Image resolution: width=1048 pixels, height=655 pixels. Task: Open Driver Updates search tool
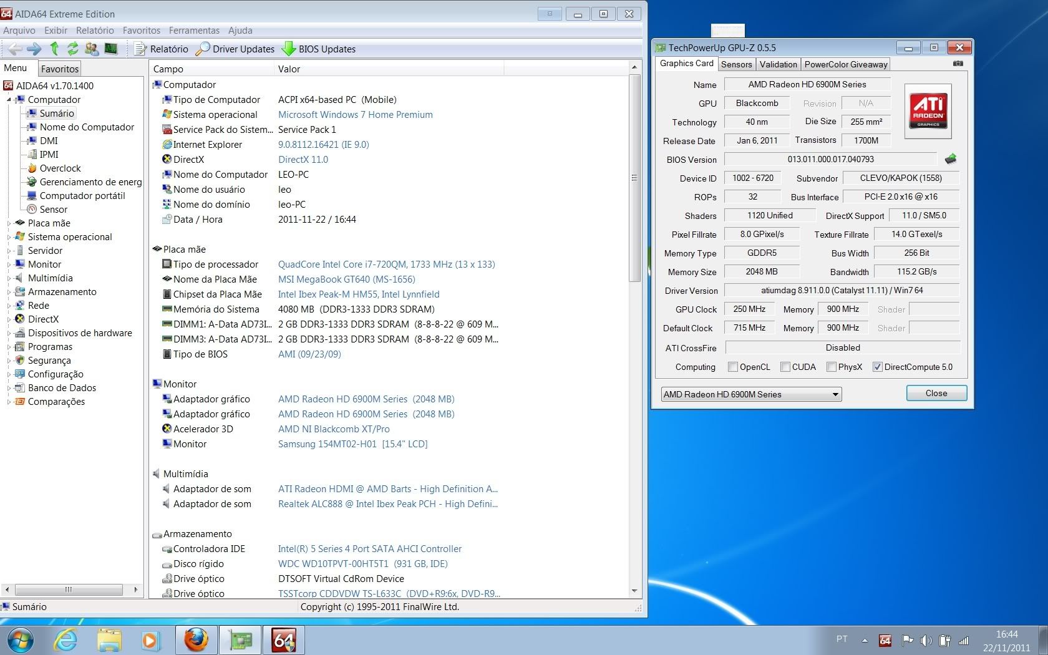click(235, 49)
